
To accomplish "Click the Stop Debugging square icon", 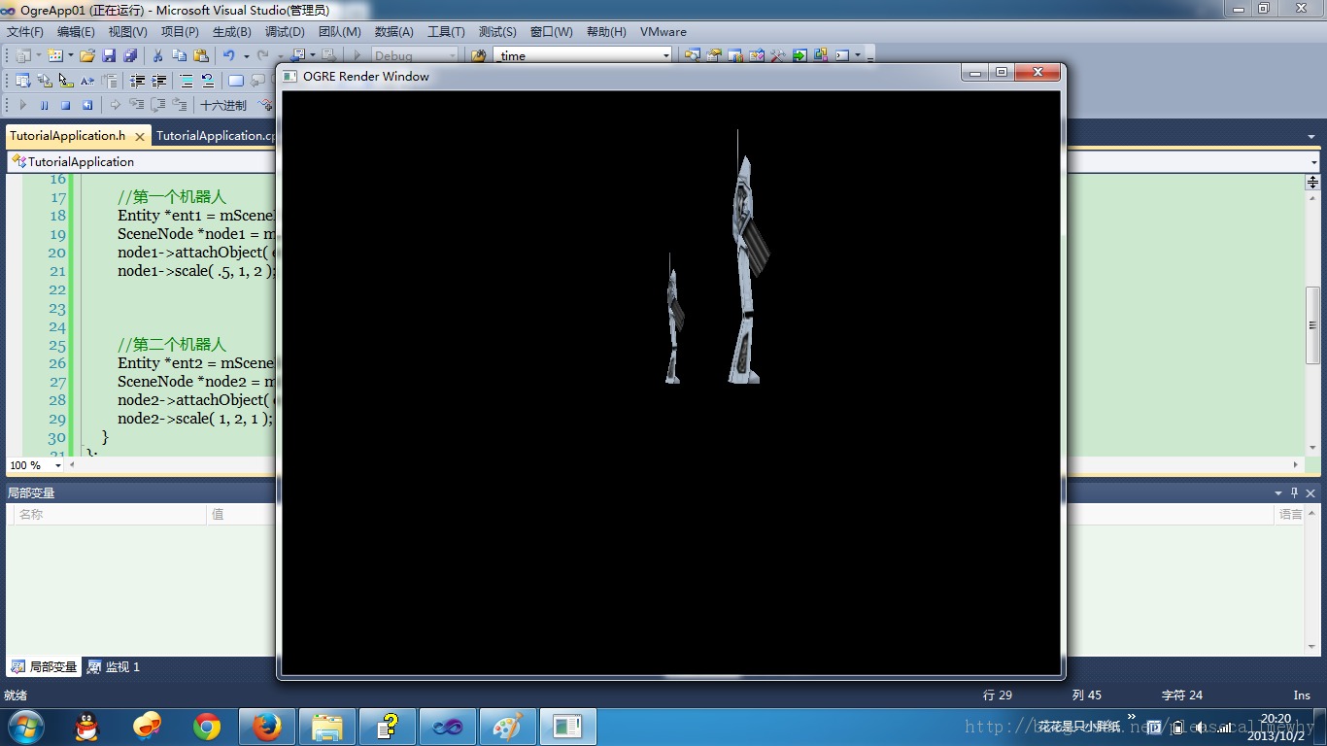I will point(65,105).
